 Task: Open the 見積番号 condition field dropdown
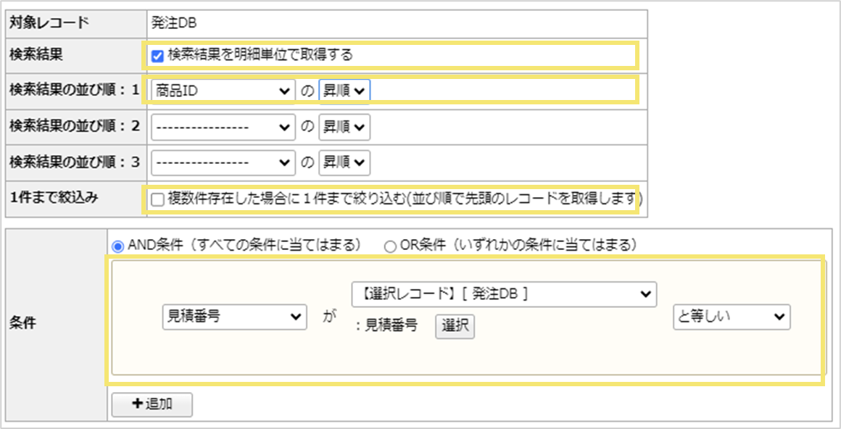coord(234,317)
